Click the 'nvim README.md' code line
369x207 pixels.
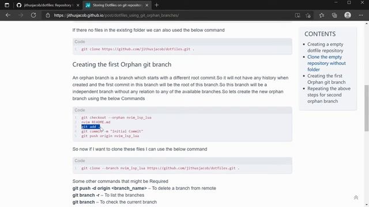coord(96,122)
